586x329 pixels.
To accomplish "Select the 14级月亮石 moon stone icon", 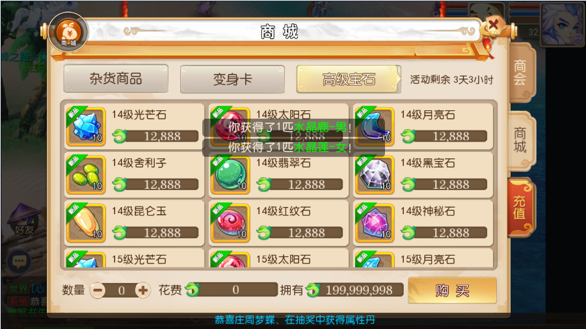I will click(375, 127).
